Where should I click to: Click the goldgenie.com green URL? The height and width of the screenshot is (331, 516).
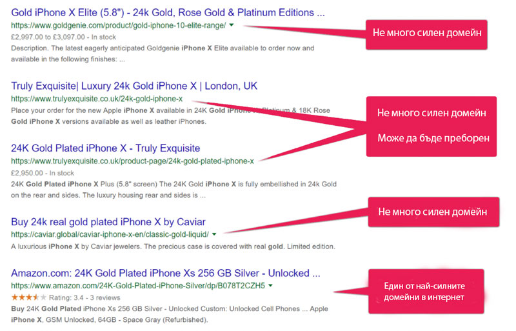[x=118, y=25]
